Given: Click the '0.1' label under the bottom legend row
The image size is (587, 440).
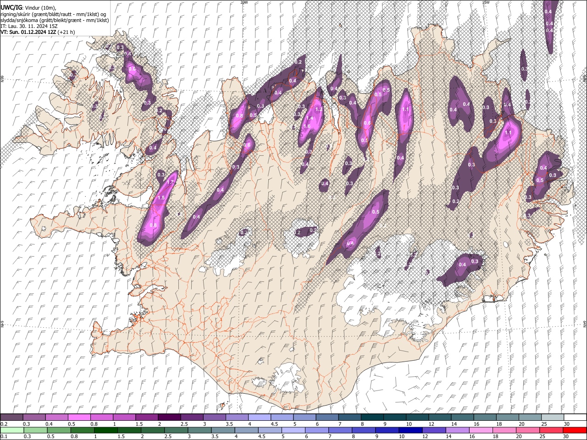Looking at the screenshot, I should point(4,437).
